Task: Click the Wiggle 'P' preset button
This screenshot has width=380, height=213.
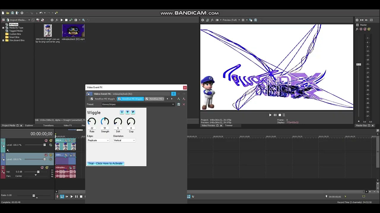Action: click(133, 112)
